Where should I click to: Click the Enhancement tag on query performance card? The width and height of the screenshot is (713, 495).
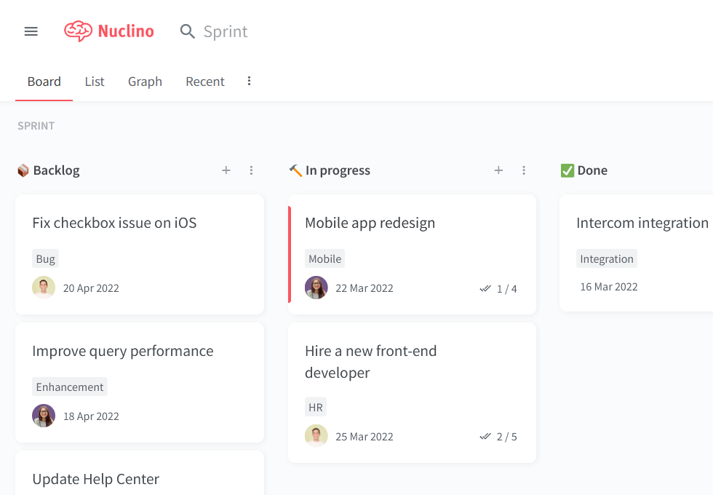(69, 387)
